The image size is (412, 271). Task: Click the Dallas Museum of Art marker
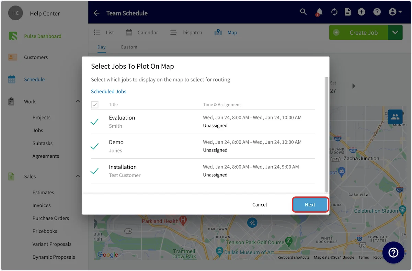point(220,252)
